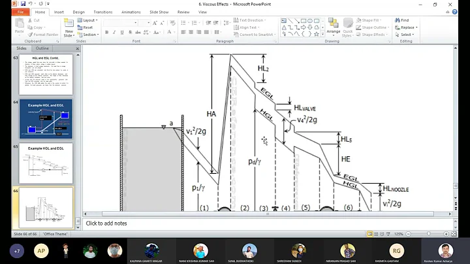Click zoom in plus button
Image resolution: width=470 pixels, height=264 pixels.
tap(446, 234)
